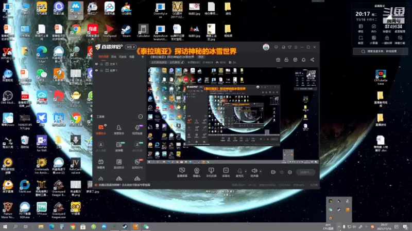Image resolution: width=412 pixels, height=231 pixels.
Task: Expand speaker options arrow
Action: 261,171
